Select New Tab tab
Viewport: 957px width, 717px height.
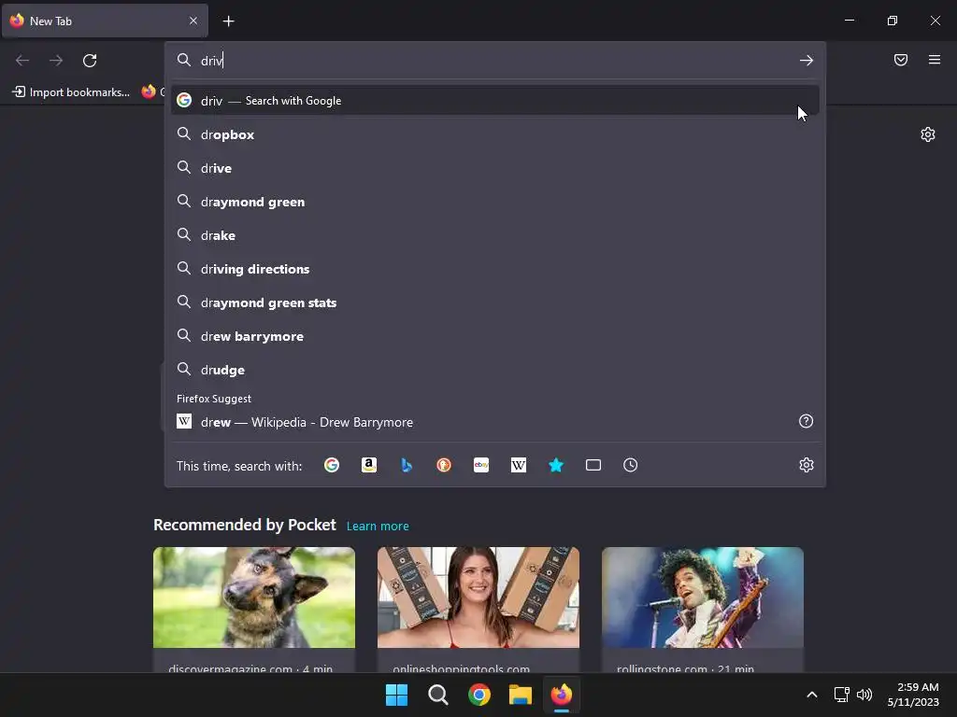[x=105, y=21]
